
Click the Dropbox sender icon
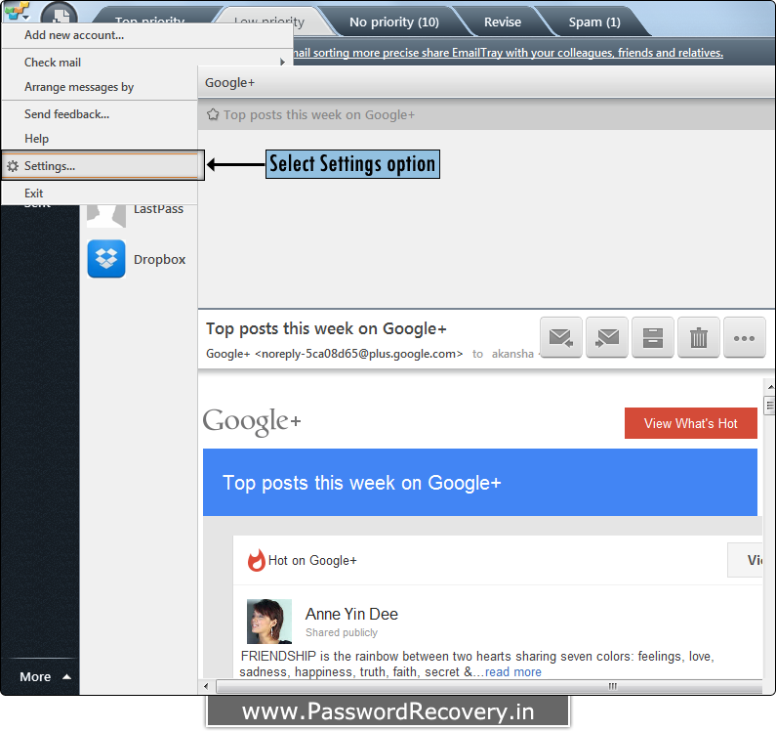tap(106, 259)
